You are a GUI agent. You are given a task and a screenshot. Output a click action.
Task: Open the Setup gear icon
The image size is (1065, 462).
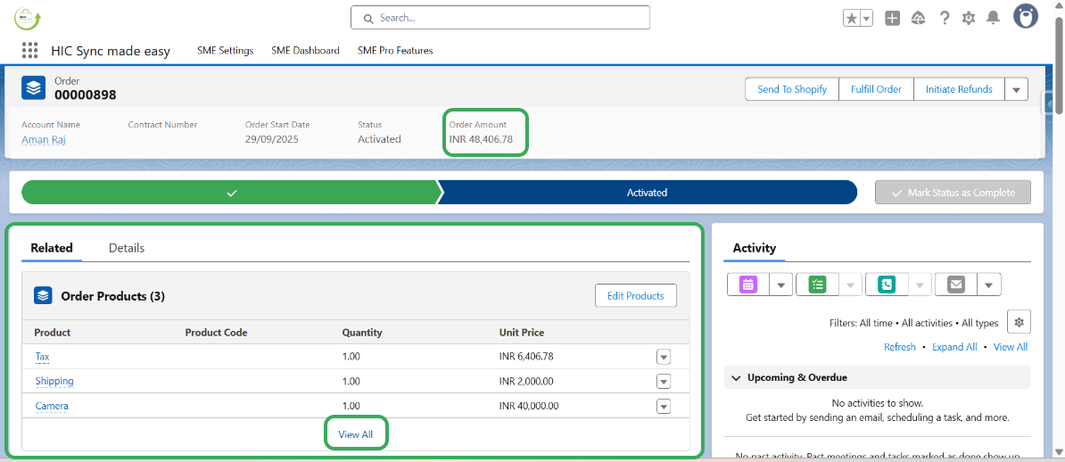[969, 19]
